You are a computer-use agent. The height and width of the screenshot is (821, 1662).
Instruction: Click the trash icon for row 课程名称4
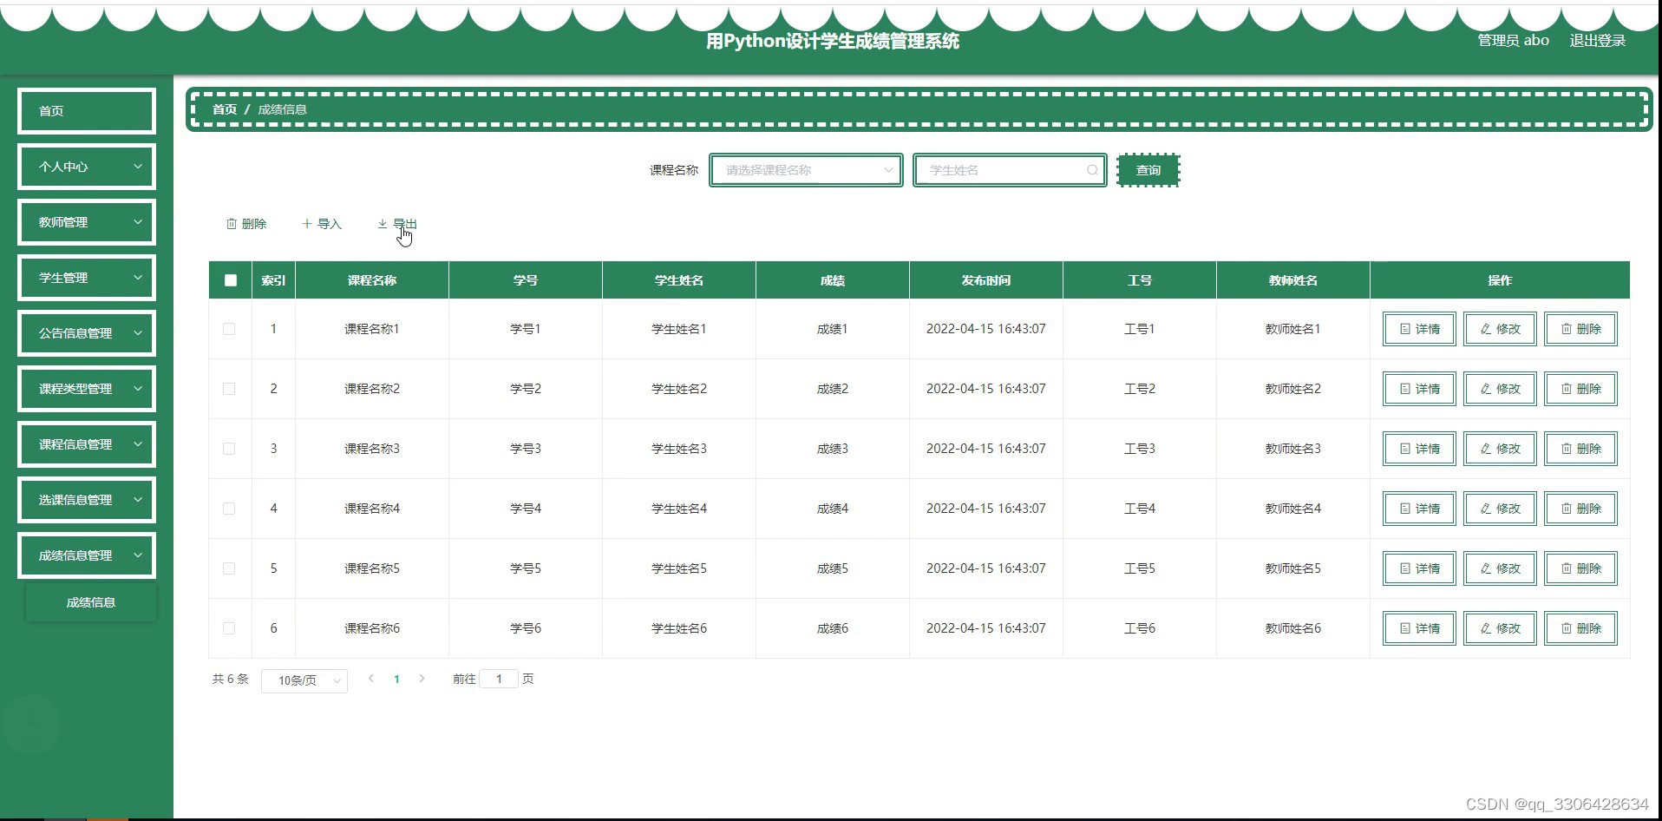[1567, 509]
